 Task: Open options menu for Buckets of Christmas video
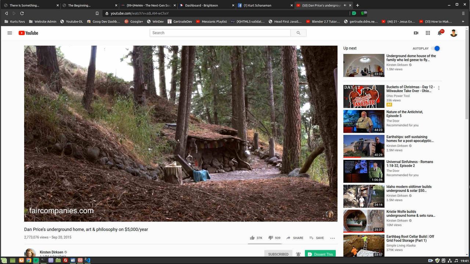click(x=439, y=88)
